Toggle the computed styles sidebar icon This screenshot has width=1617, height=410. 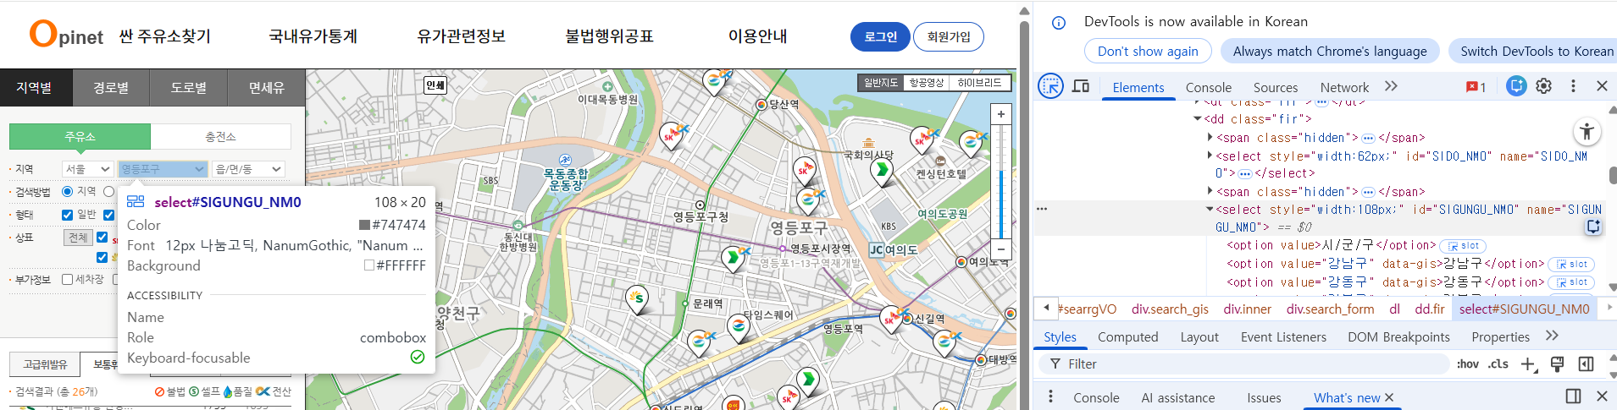(x=1586, y=364)
